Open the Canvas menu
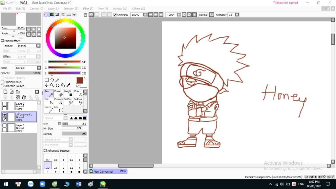This screenshot has width=336, height=189. click(36, 9)
